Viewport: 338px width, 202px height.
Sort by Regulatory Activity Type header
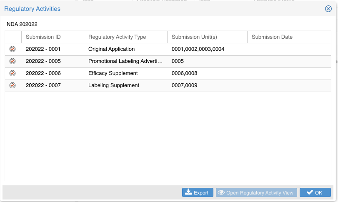[117, 37]
